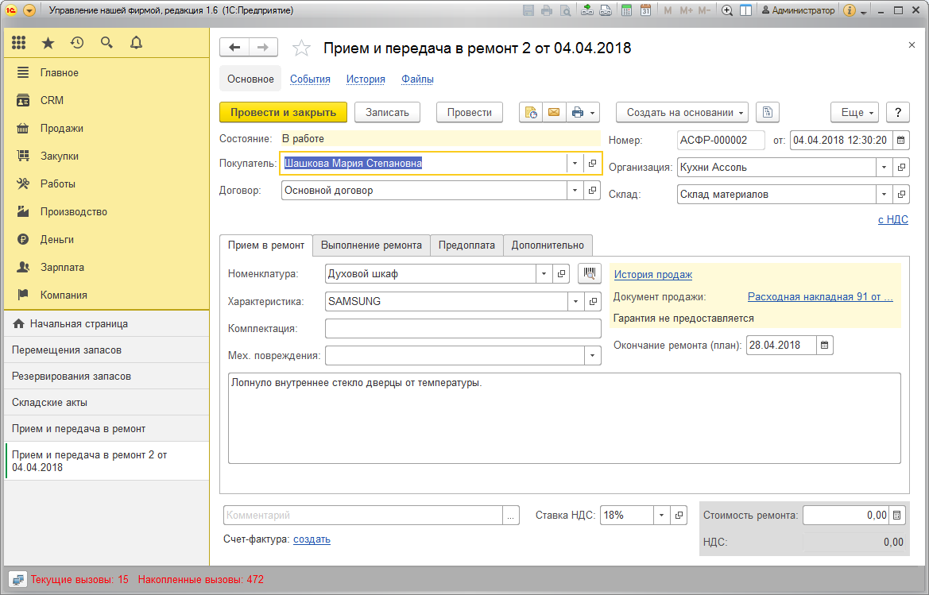This screenshot has width=929, height=595.
Task: Go forward with the right arrow button
Action: click(x=263, y=48)
